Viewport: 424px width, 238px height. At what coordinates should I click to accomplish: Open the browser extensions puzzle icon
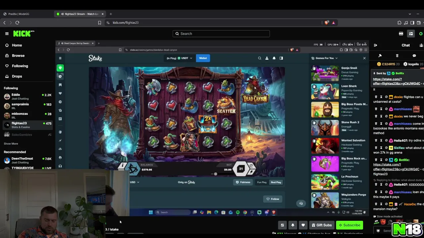click(399, 22)
